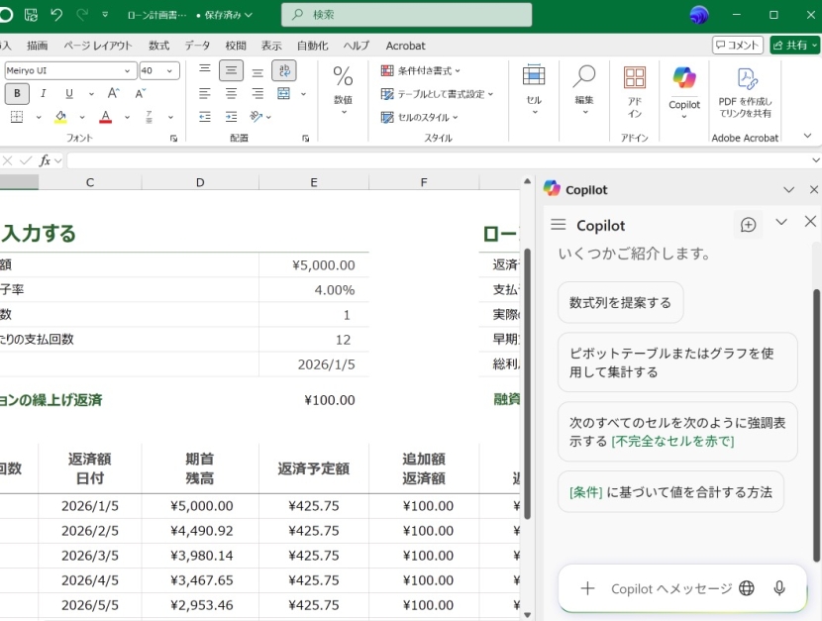Click the add-ins (アドイン) icon
This screenshot has width=822, height=621.
tap(634, 91)
